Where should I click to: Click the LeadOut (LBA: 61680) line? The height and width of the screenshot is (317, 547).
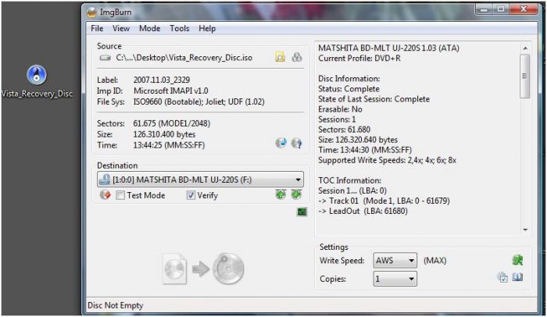363,211
